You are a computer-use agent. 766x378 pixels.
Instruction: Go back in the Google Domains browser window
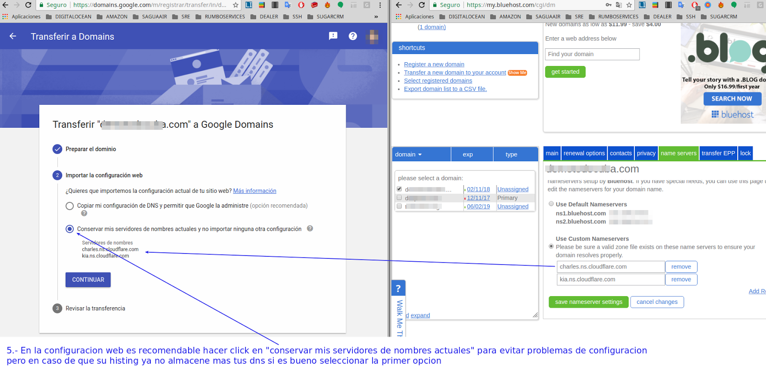5,5
